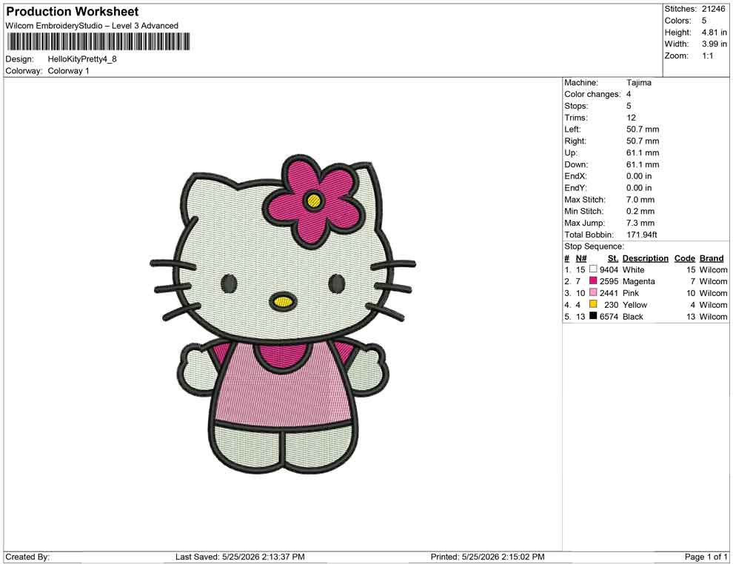Click the Machine value 'Tajima'
733x564 pixels.
(x=638, y=82)
